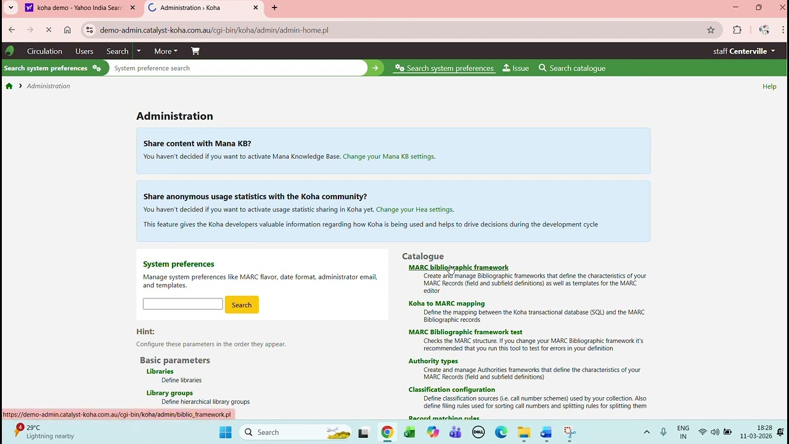Image resolution: width=789 pixels, height=444 pixels.
Task: Open Change your Mana KB settings link
Action: coord(388,157)
